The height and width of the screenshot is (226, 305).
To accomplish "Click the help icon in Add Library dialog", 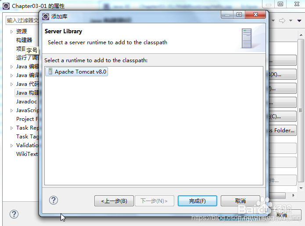I will [53, 200].
